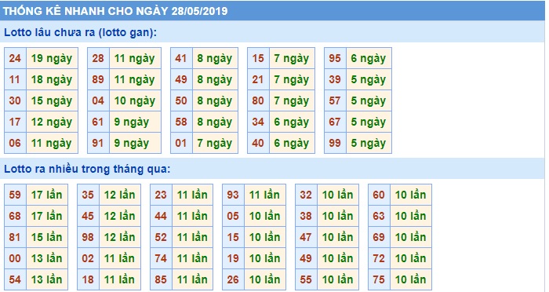549x292 pixels.
Task: Click lotto number 23
Action: 161,195
